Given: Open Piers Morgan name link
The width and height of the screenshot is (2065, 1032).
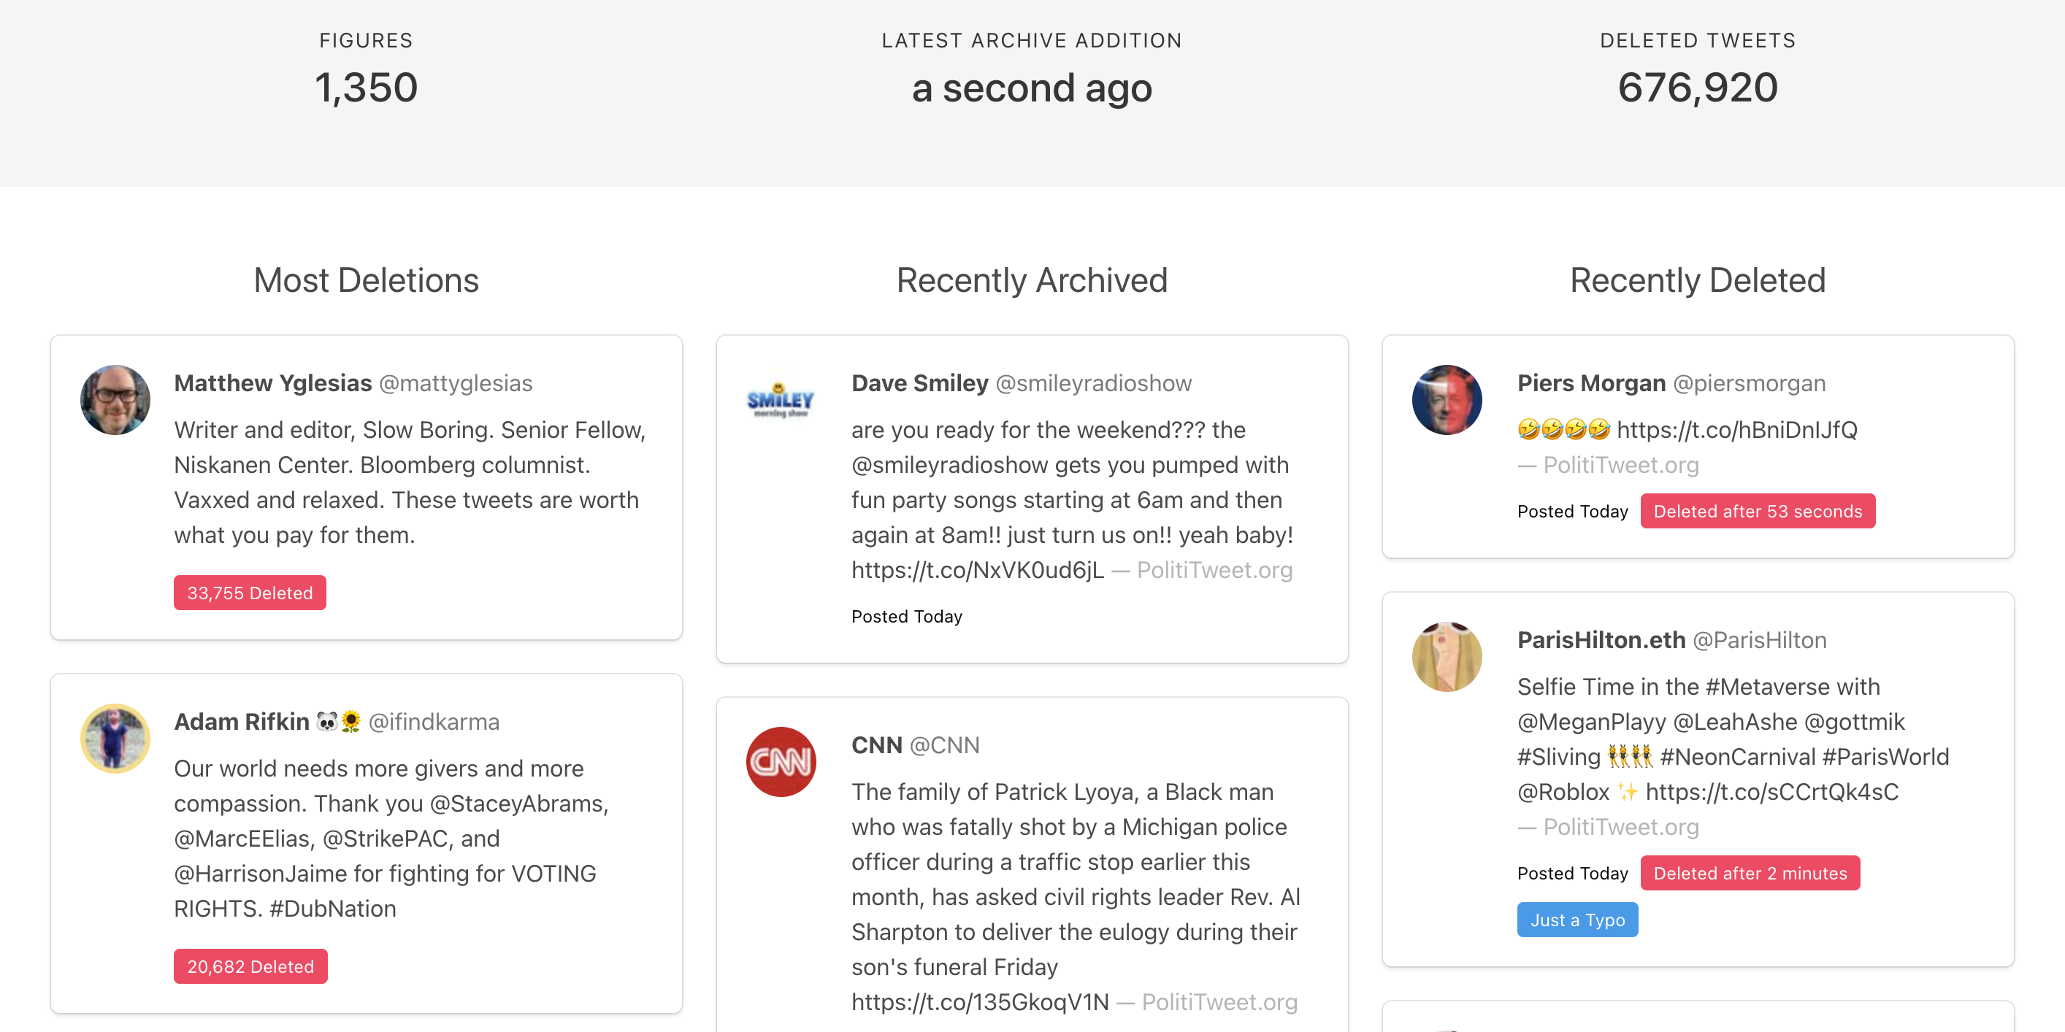Looking at the screenshot, I should click(1592, 383).
